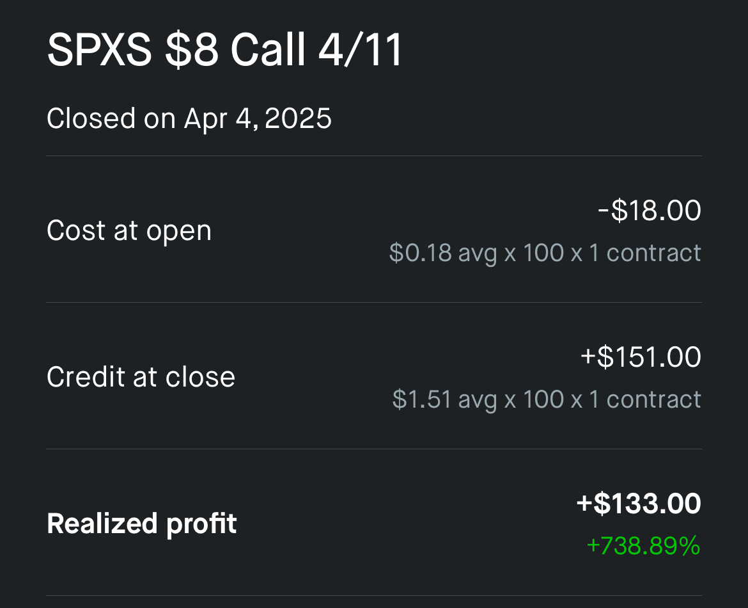Click the green +738.89% percentage
This screenshot has height=608, width=748.
[644, 546]
